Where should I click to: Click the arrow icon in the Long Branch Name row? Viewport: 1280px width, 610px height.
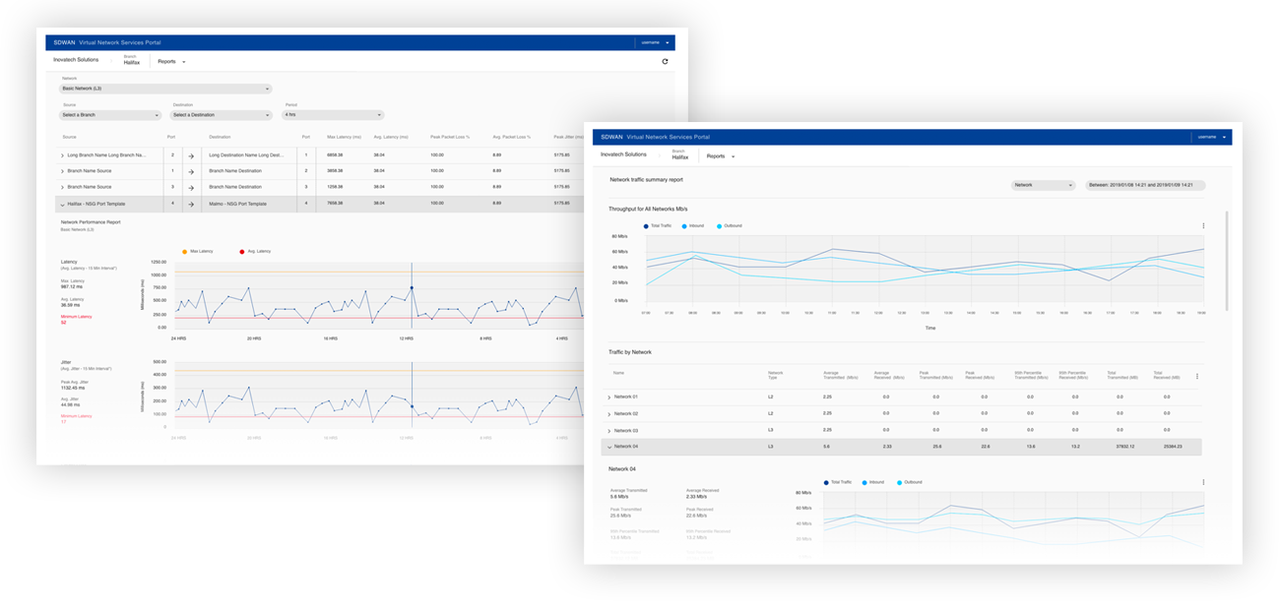(191, 155)
